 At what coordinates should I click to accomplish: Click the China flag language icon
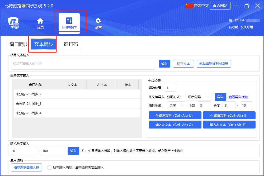click(189, 6)
